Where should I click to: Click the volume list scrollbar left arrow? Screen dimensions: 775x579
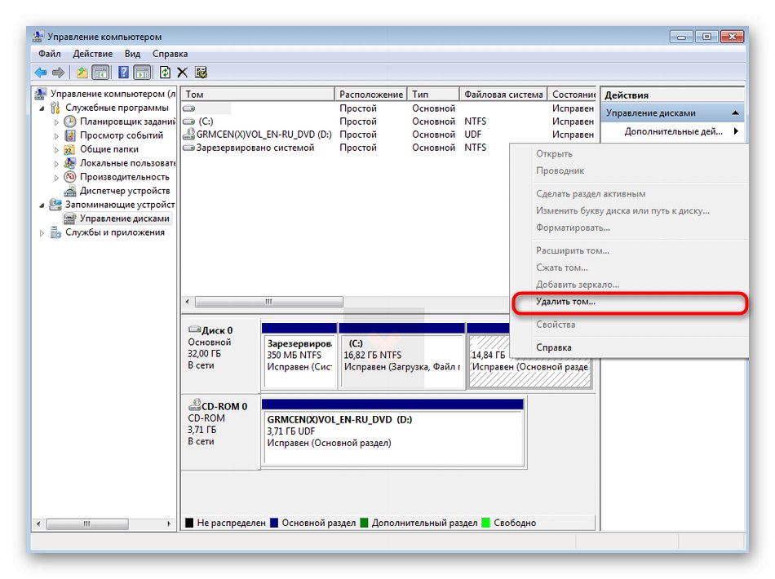(x=188, y=302)
